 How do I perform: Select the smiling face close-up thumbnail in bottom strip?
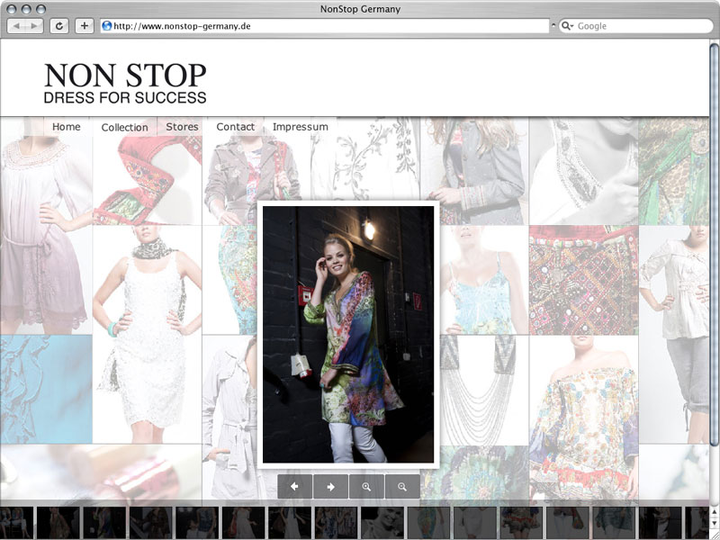coord(382,522)
